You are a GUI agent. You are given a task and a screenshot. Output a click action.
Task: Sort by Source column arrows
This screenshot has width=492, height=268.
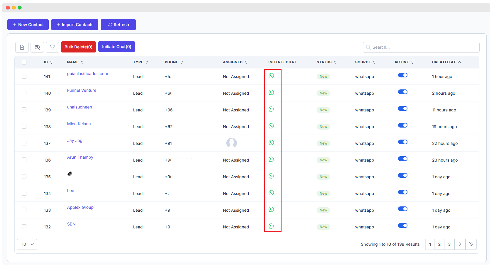click(x=374, y=62)
